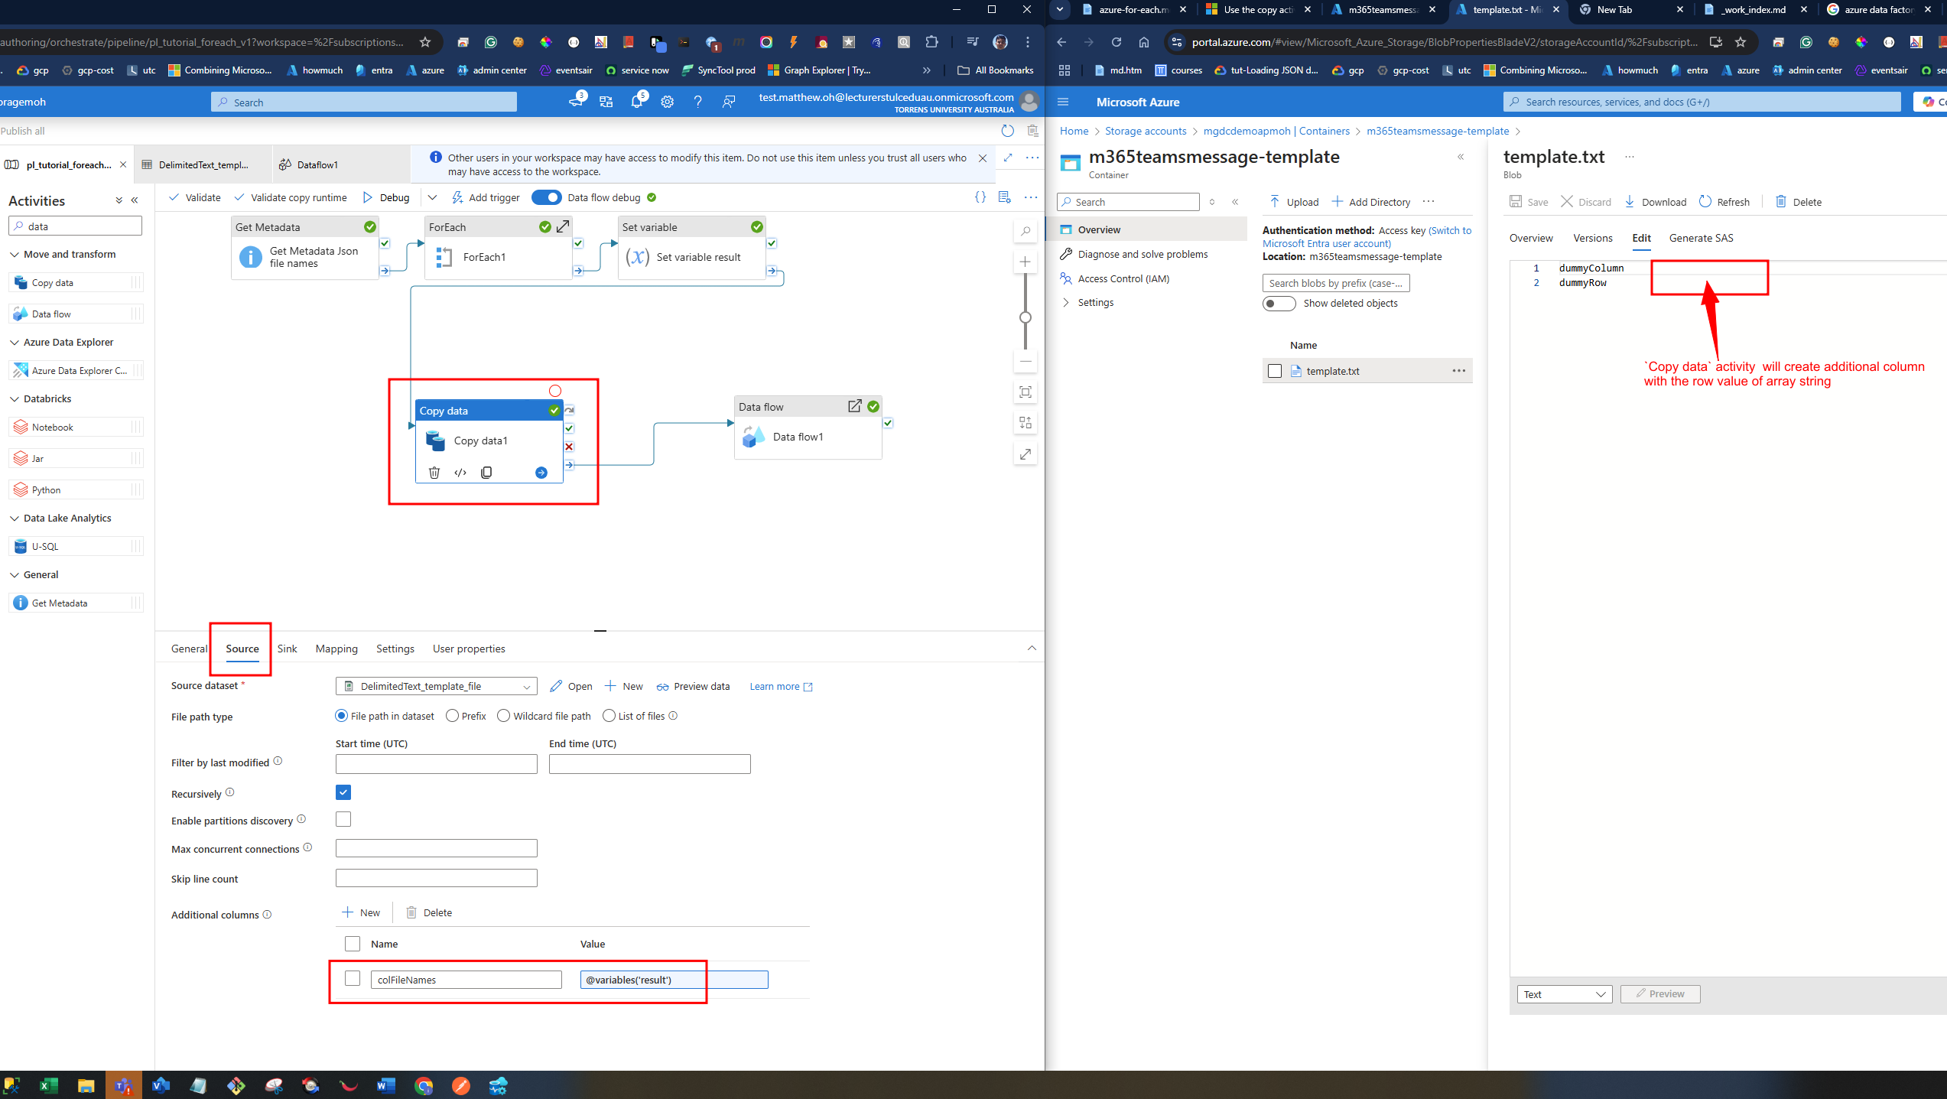Select the U-SQL activity under Data Lake Analytics
The width and height of the screenshot is (1947, 1099).
click(x=47, y=546)
